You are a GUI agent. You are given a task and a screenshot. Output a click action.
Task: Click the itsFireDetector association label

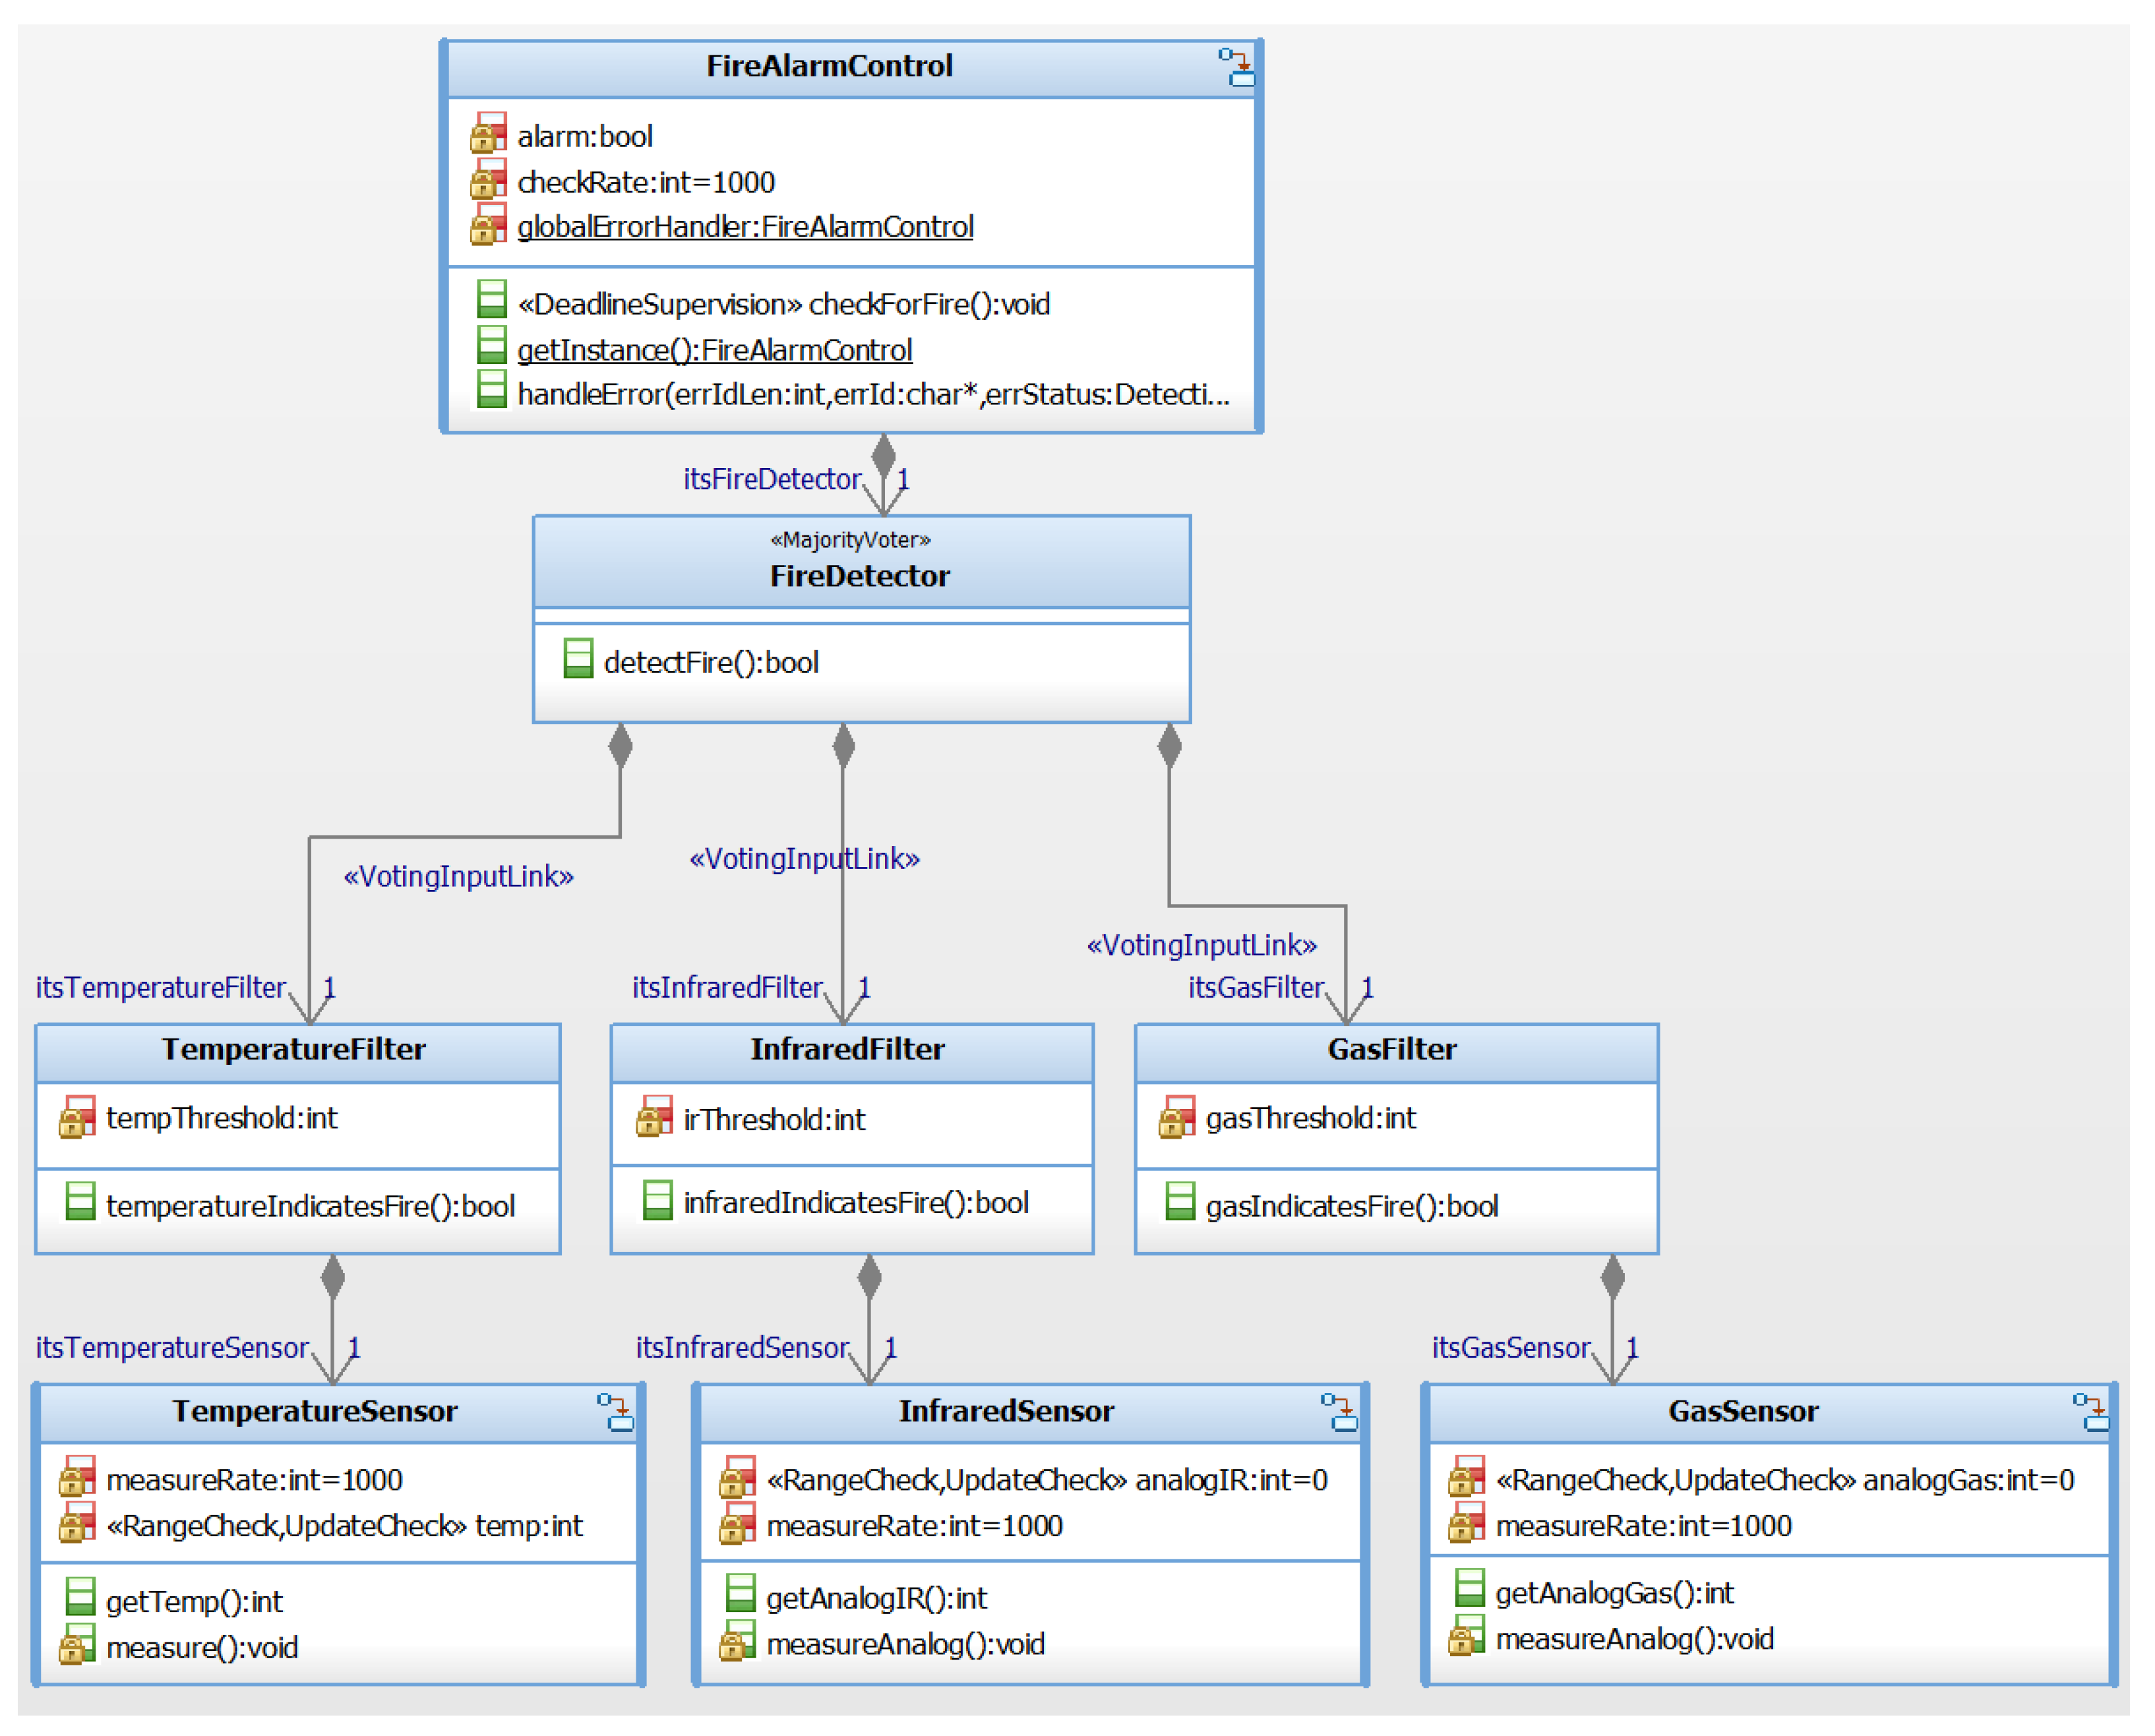point(771,479)
